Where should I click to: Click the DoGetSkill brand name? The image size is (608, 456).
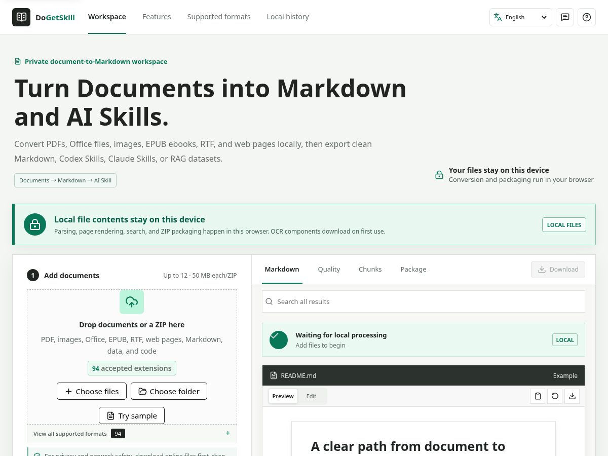tap(55, 17)
